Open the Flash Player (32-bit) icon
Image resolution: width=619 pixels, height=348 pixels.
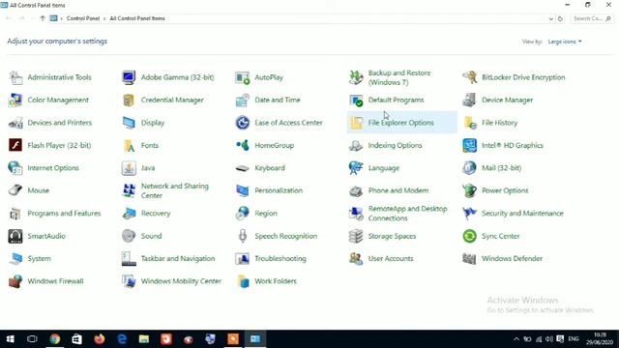coord(15,146)
